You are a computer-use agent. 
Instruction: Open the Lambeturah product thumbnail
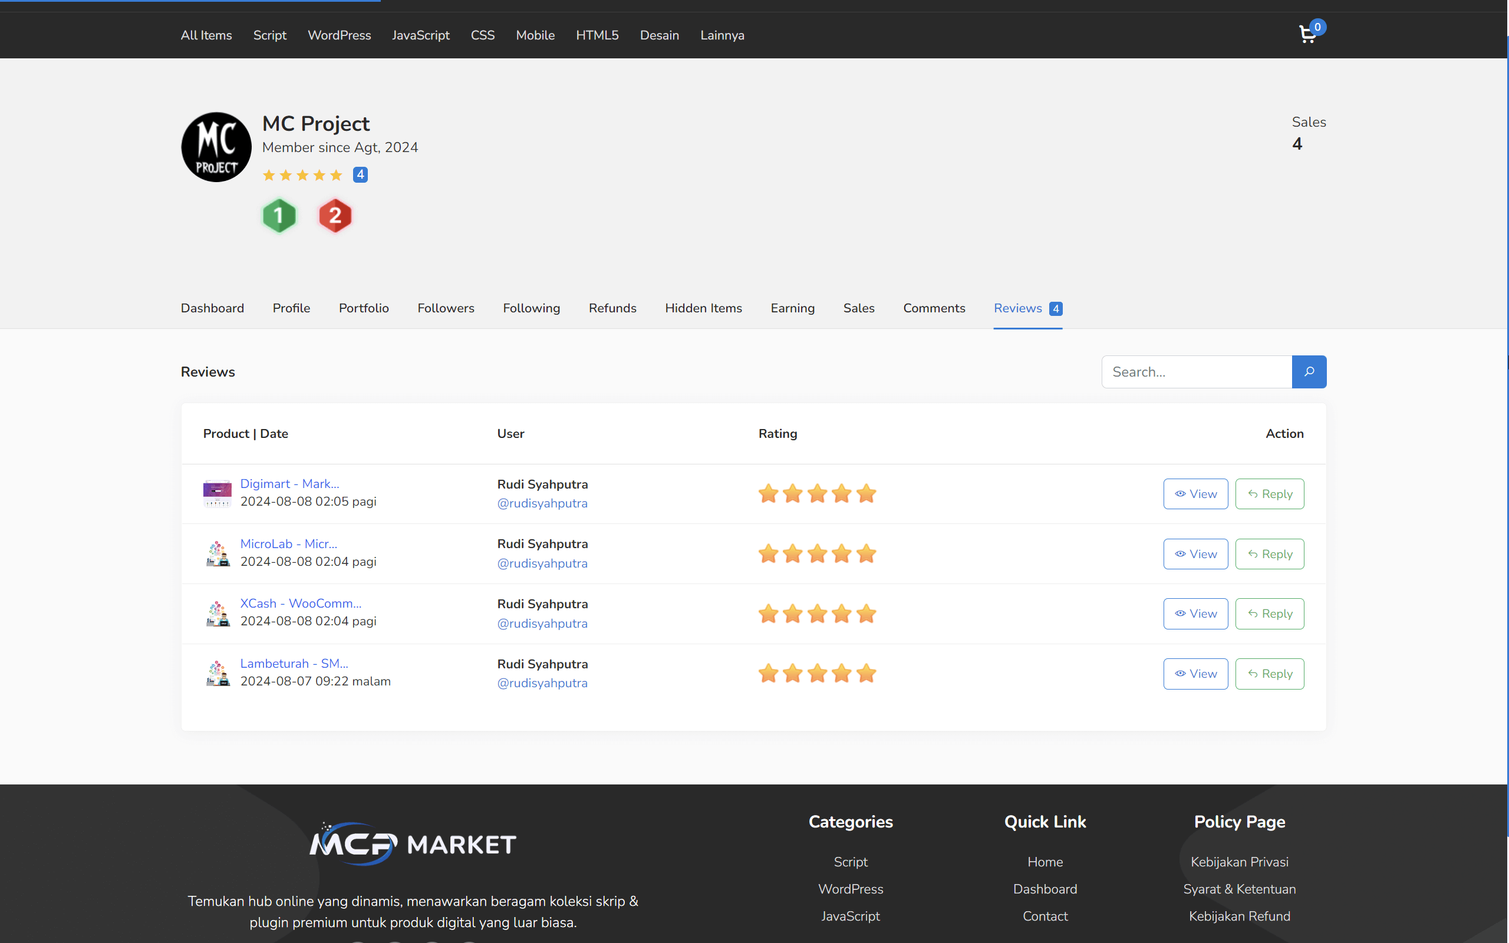[x=217, y=673]
